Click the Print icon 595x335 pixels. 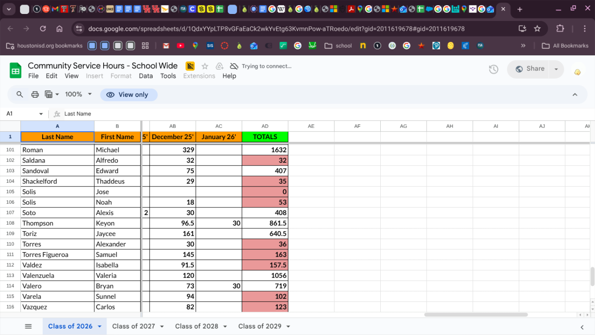[x=35, y=94]
